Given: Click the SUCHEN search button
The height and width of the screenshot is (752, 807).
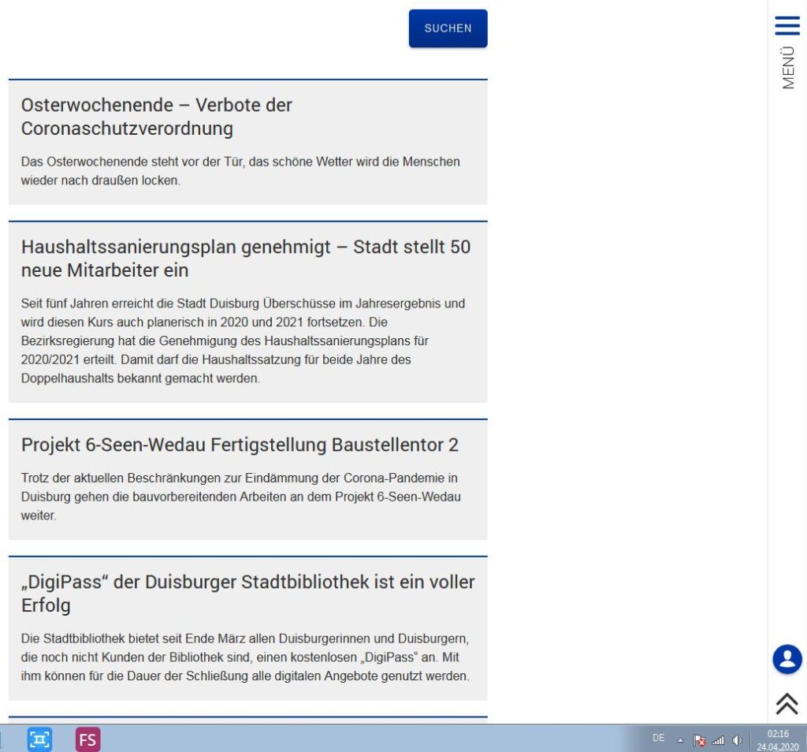Looking at the screenshot, I should [x=448, y=28].
